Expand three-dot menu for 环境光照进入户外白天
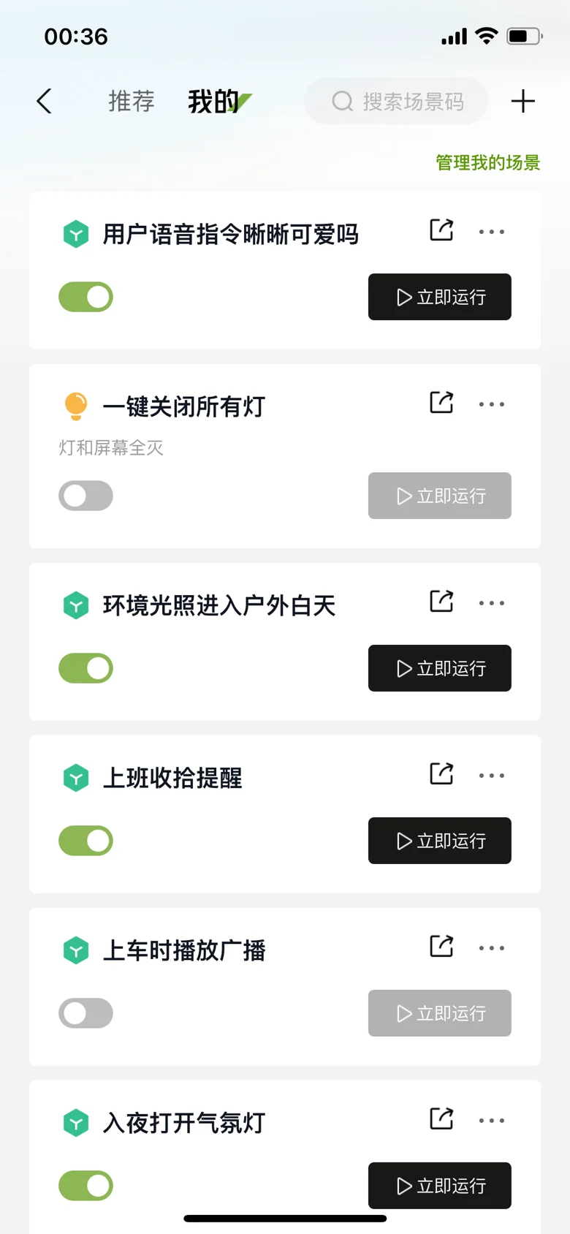Image resolution: width=570 pixels, height=1234 pixels. point(492,603)
